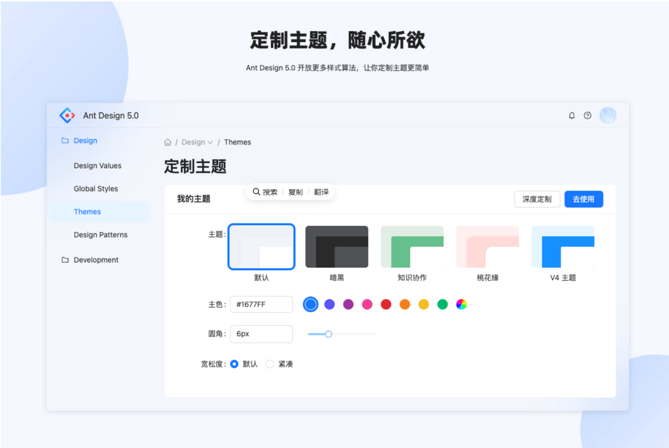The image size is (669, 448).
Task: Click the 去使用 primary button
Action: [x=584, y=199]
